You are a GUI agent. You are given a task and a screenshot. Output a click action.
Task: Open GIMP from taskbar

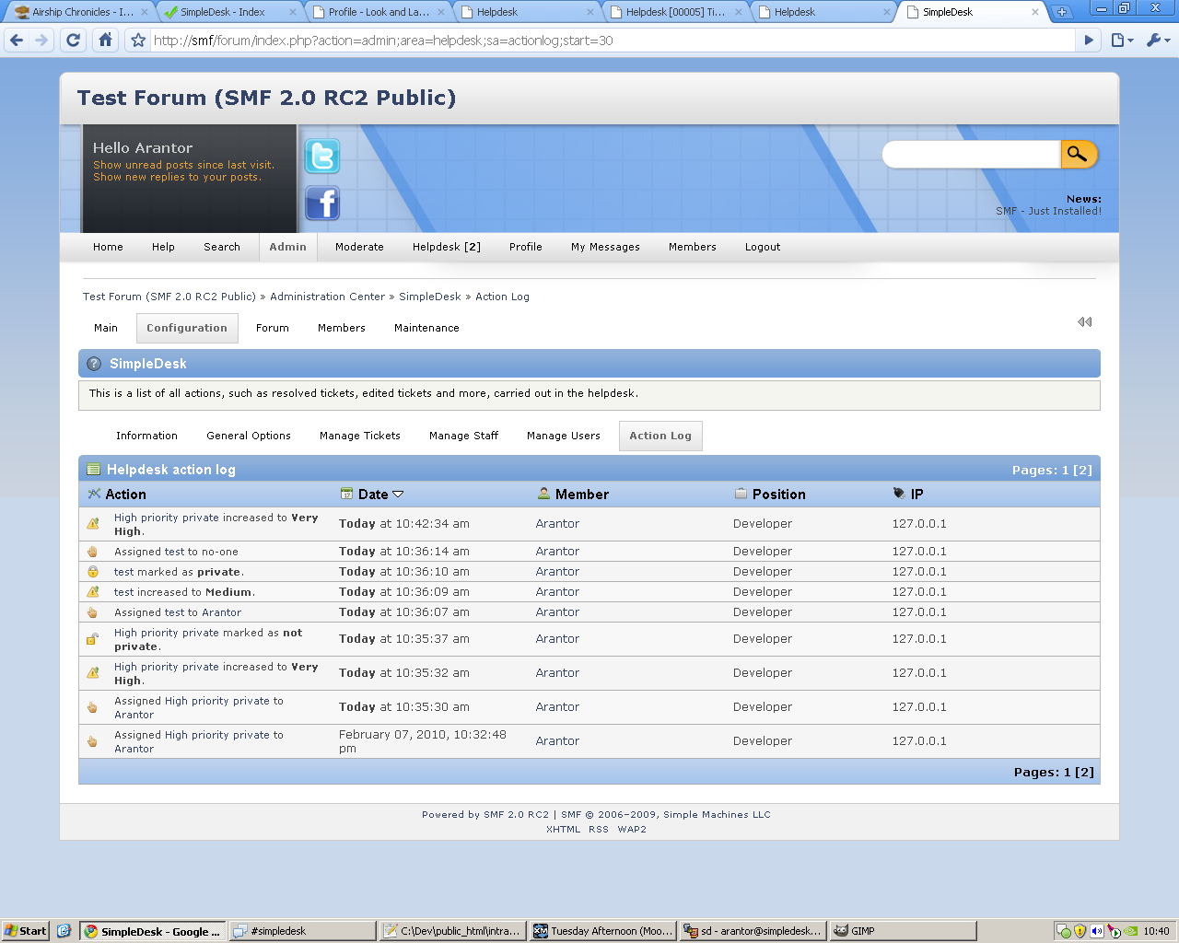[x=902, y=931]
